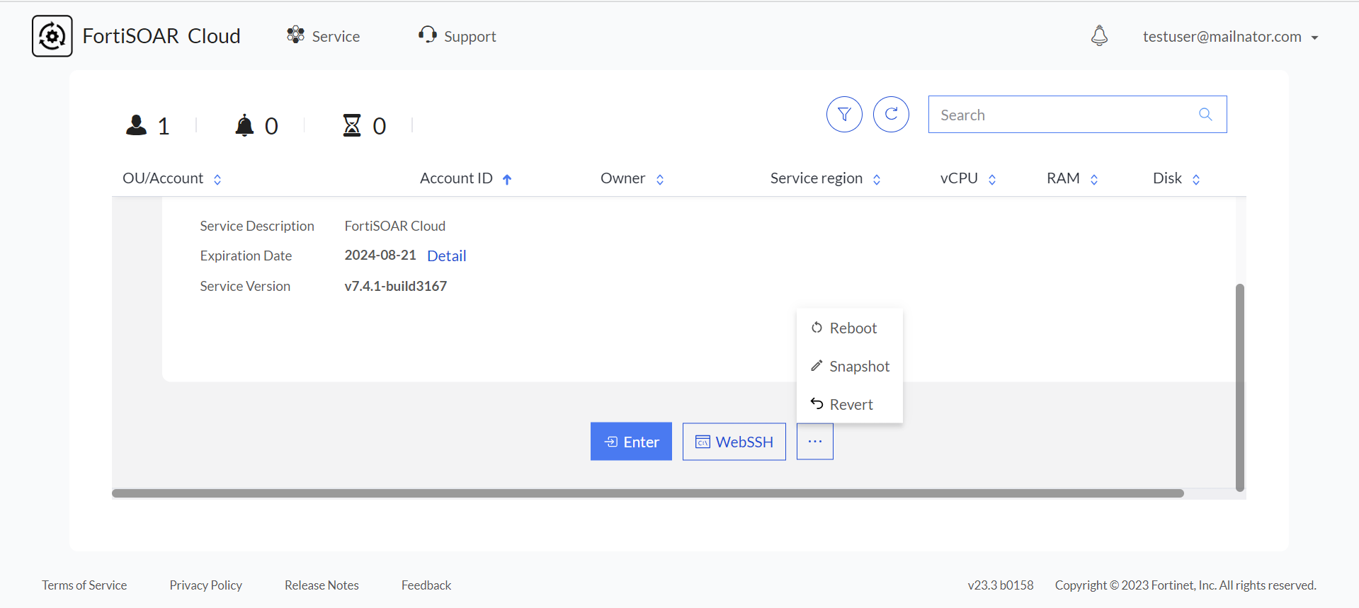1359x608 pixels.
Task: Sort by Owner column
Action: [632, 178]
